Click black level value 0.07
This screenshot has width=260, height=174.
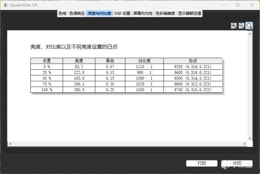click(110, 67)
